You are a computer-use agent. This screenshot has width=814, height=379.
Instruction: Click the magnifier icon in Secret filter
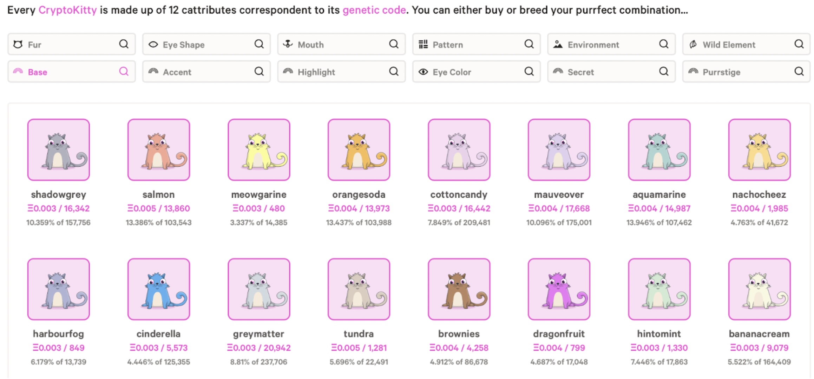[x=664, y=72]
